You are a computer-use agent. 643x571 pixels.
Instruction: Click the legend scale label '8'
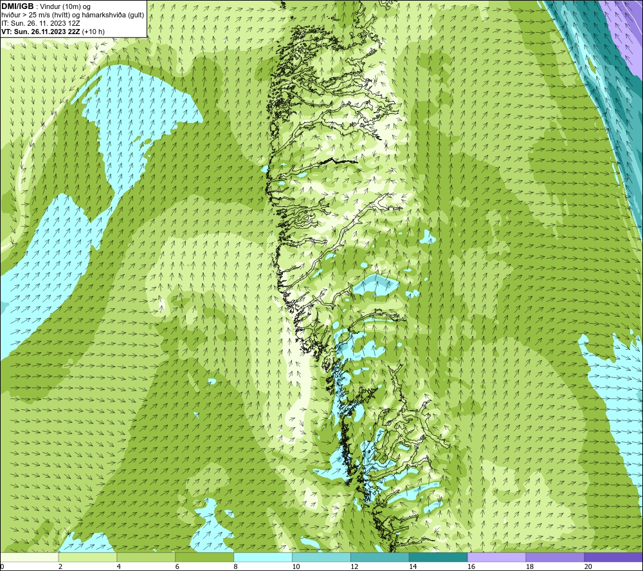click(236, 567)
